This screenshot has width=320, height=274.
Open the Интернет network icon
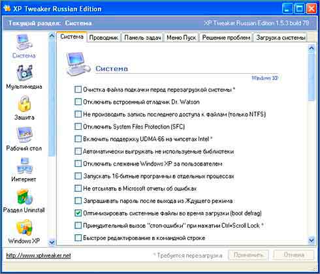[x=24, y=166]
